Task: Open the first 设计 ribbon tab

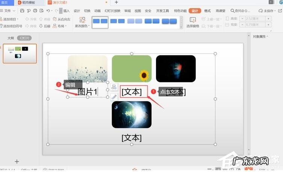Action: tap(77, 11)
